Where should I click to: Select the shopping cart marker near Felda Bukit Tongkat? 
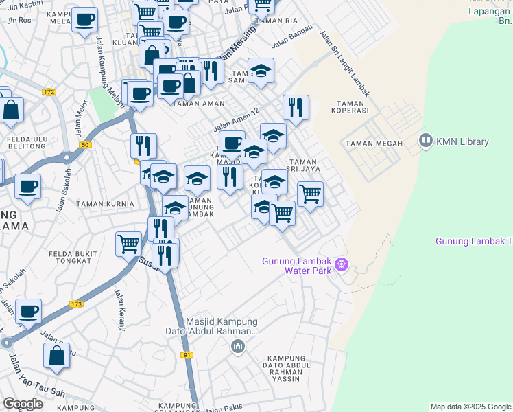pyautogui.click(x=128, y=244)
